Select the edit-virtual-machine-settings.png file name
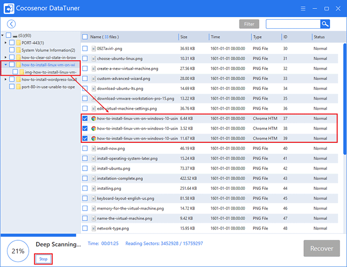Image resolution: width=347 pixels, height=267 pixels. point(127,109)
